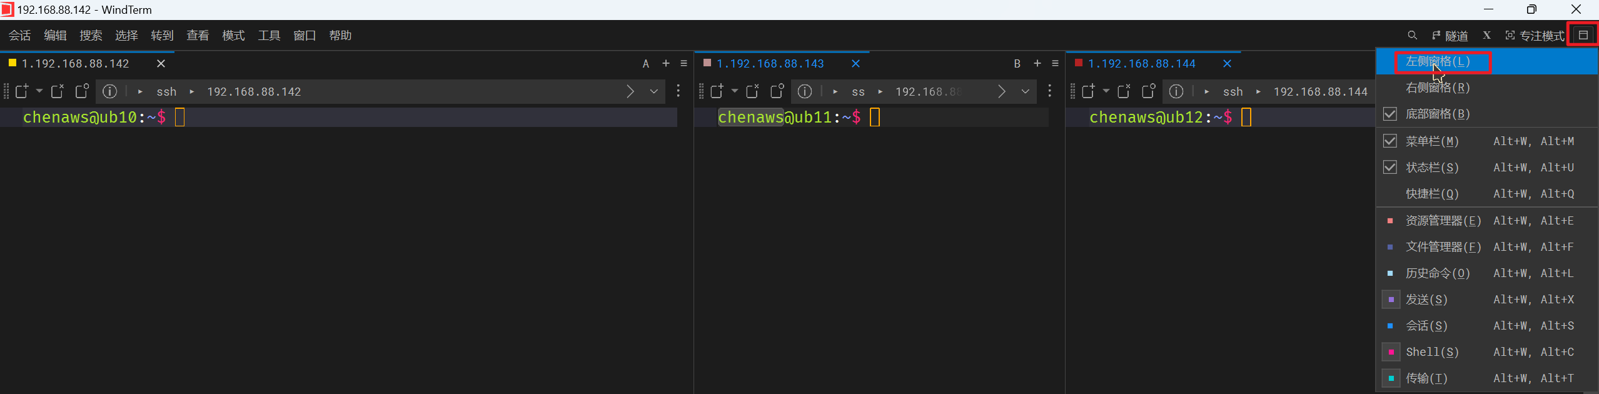Open kebab menu in 192.168.88.142 pane toolbar
The image size is (1599, 394).
click(x=678, y=91)
